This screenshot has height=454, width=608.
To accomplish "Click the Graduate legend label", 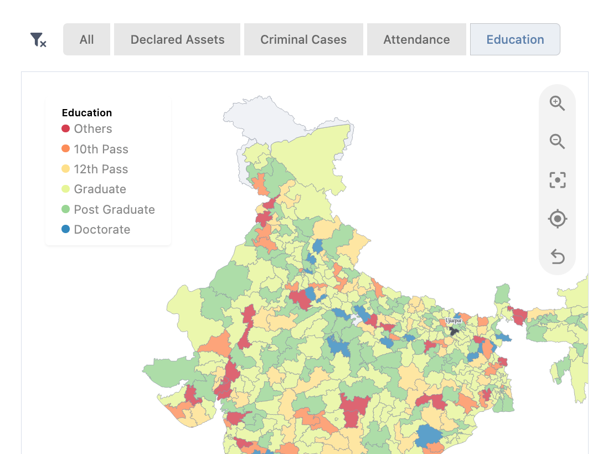I will (x=100, y=189).
